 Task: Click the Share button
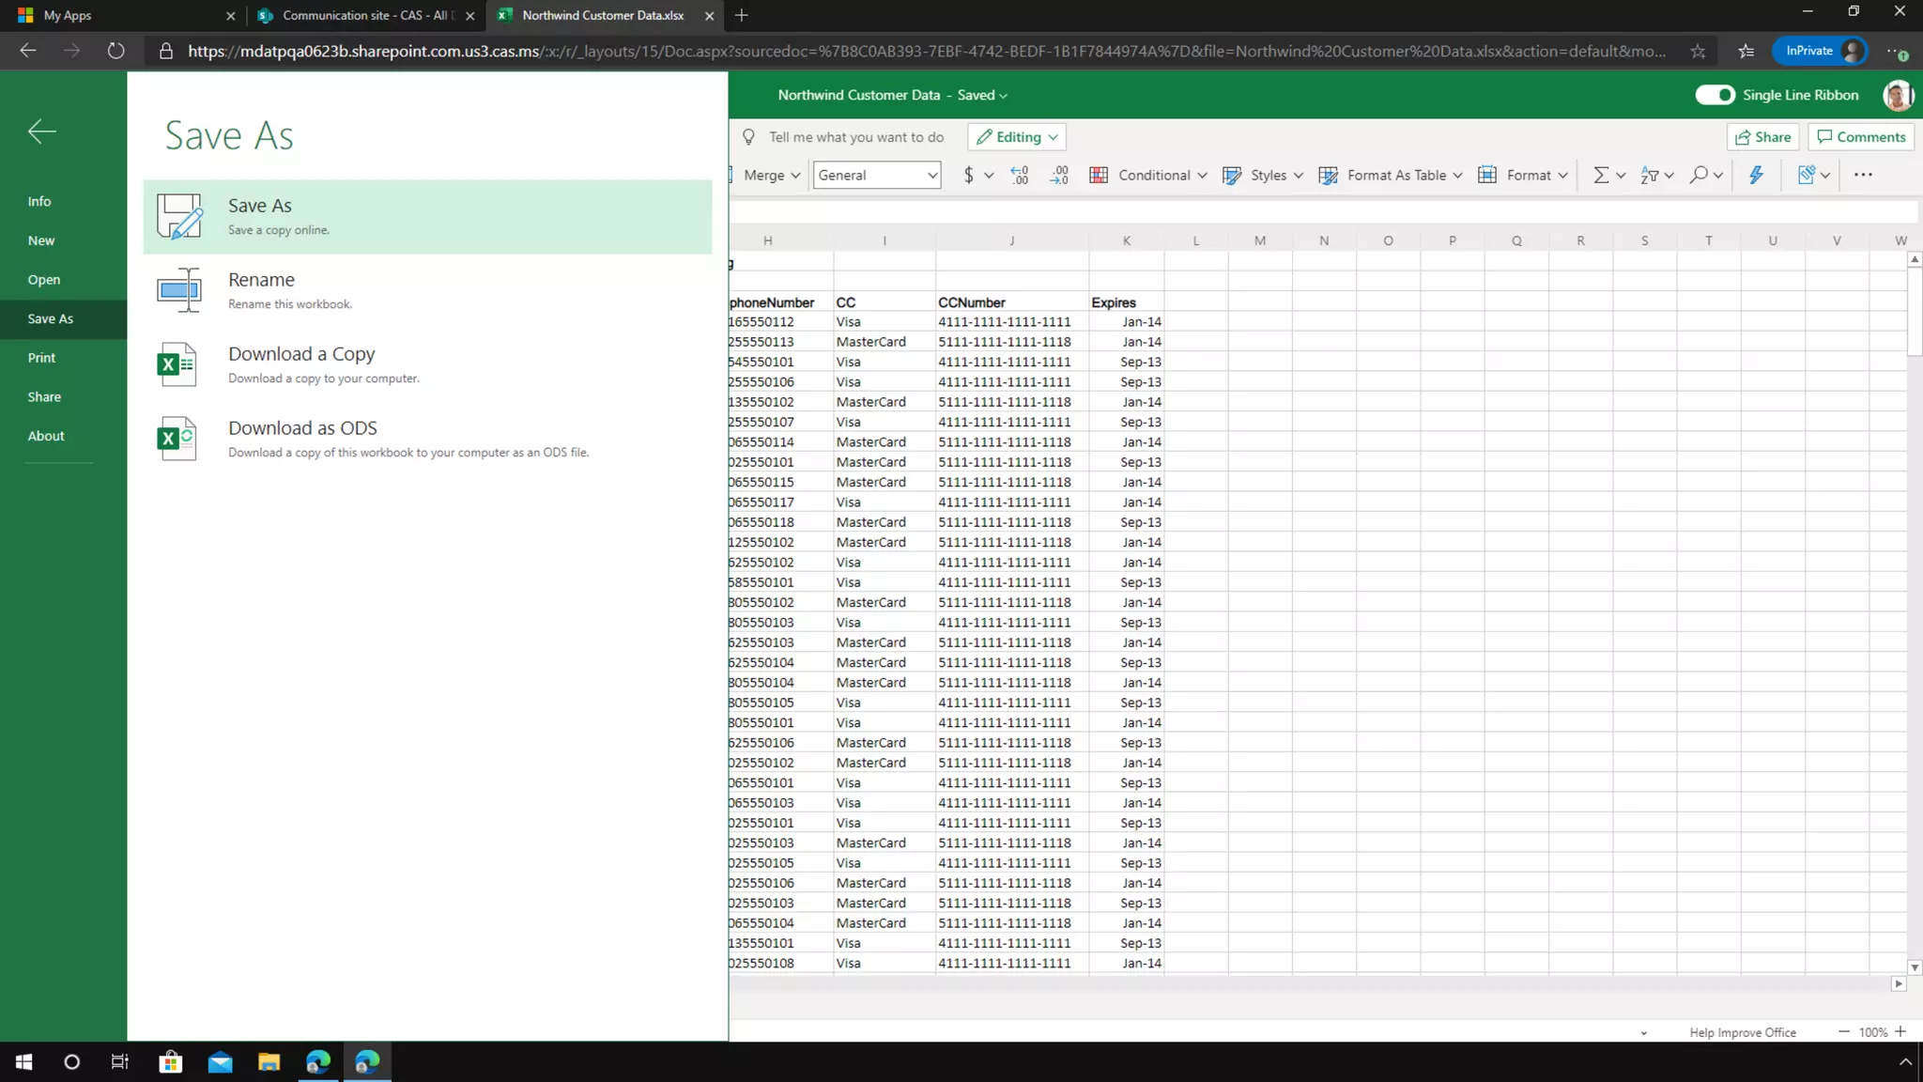(1762, 137)
